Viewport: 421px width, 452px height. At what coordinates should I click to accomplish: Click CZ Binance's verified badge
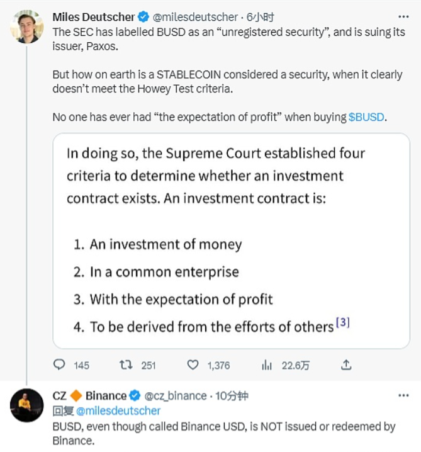135,396
